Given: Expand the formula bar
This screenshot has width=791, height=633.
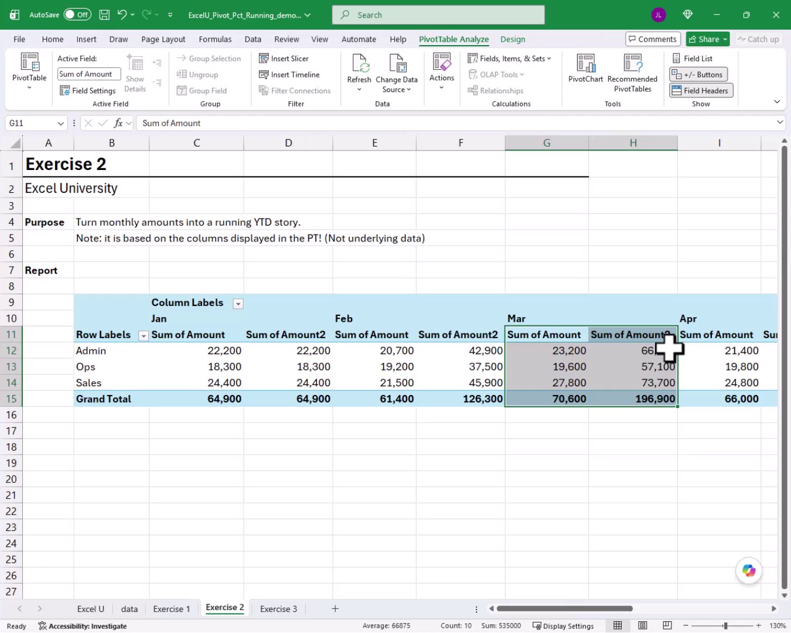Looking at the screenshot, I should click(x=780, y=122).
